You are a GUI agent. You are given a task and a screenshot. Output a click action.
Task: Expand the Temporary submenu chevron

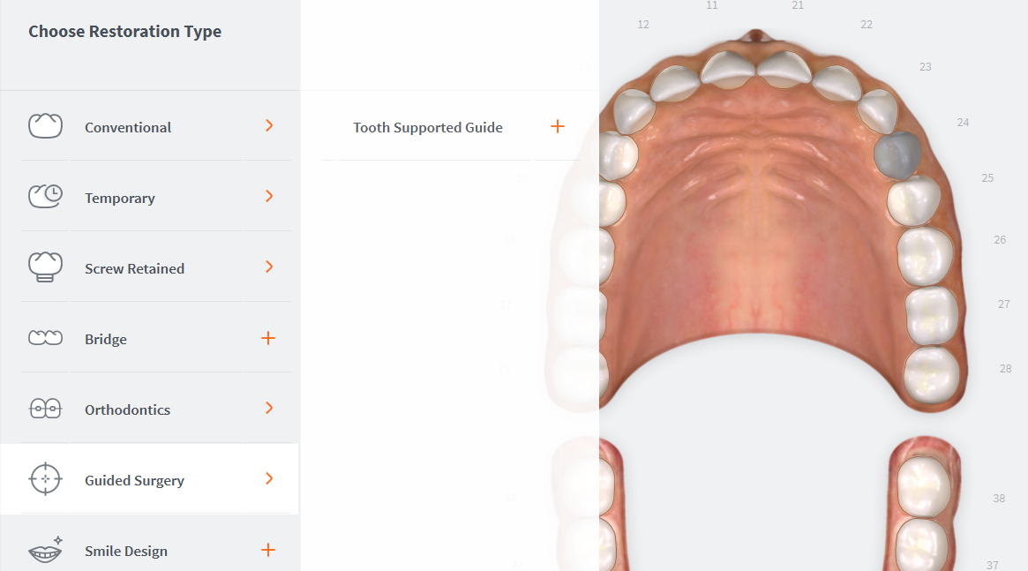tap(269, 196)
